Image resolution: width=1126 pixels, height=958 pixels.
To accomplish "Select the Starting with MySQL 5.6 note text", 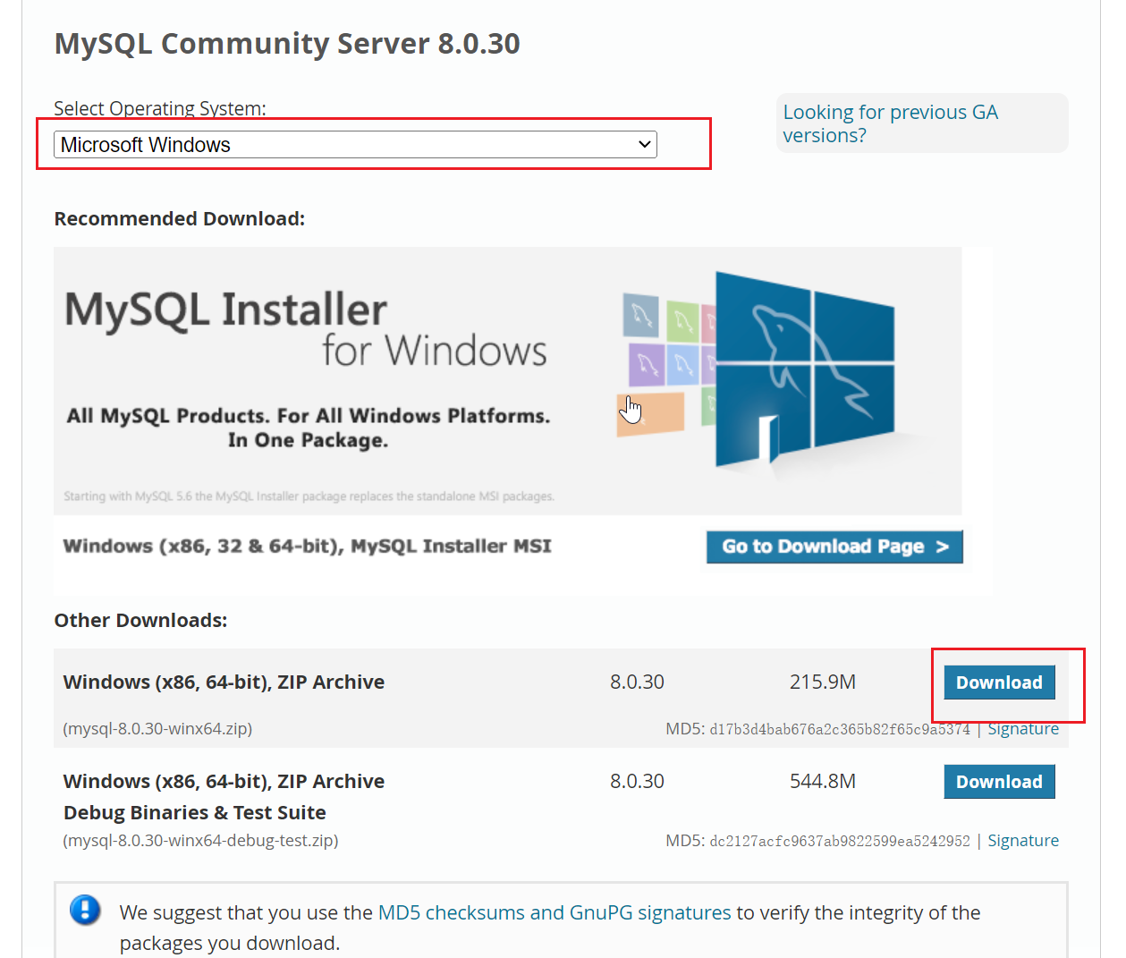I will click(x=309, y=496).
